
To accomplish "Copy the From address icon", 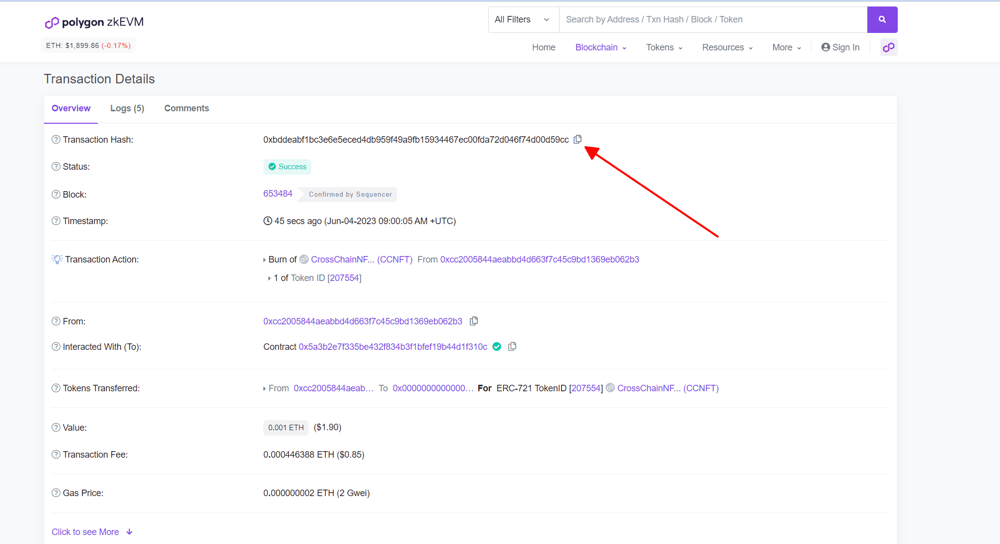I will pyautogui.click(x=474, y=321).
